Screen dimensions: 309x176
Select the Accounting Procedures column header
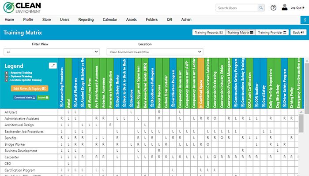point(61,83)
